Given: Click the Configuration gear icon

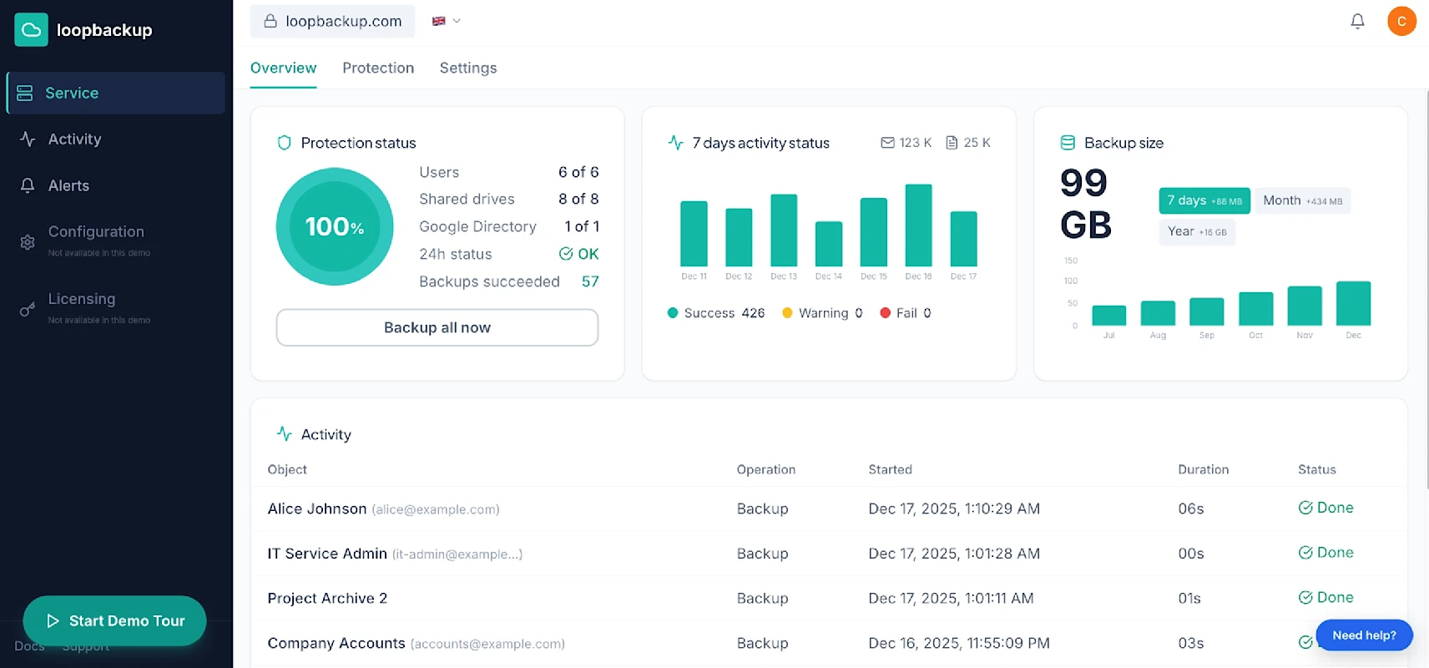Looking at the screenshot, I should [x=28, y=242].
